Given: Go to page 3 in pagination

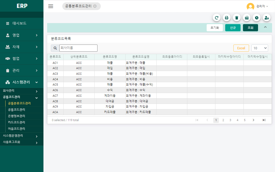Looking at the screenshot, I should [230, 120].
